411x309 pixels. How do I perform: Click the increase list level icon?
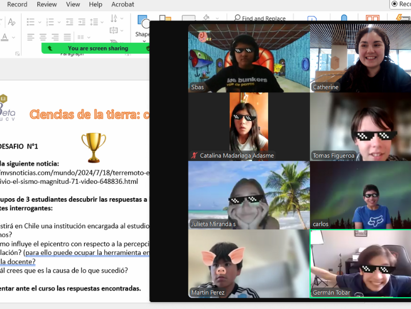81,22
